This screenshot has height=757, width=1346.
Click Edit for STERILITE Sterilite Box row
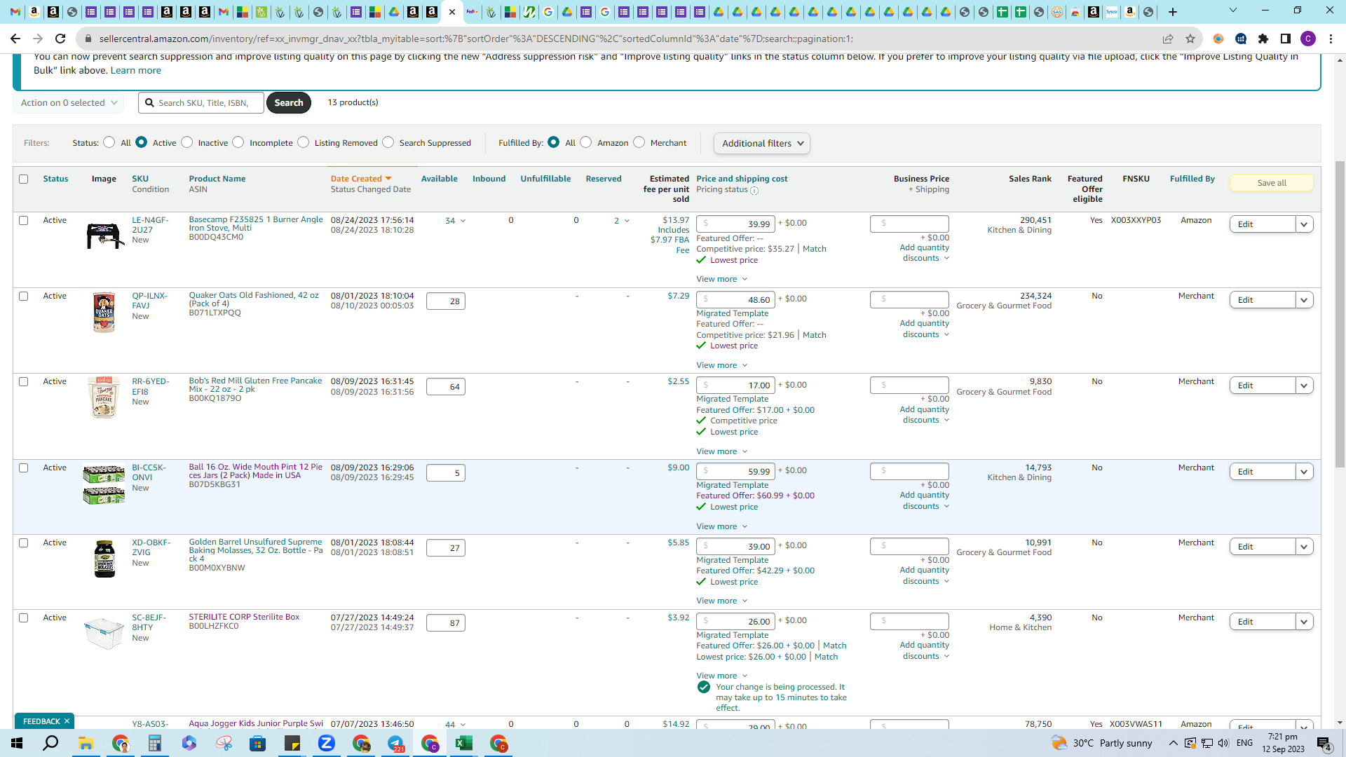click(x=1263, y=622)
